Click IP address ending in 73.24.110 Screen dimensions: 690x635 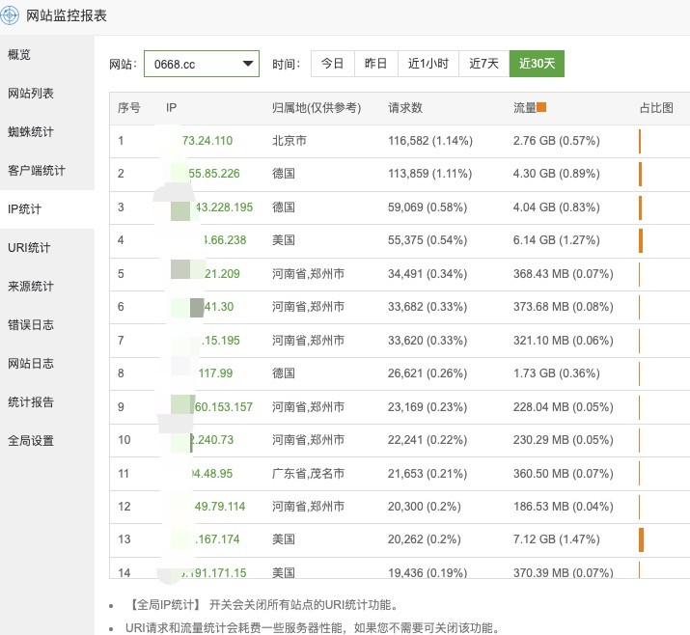pos(207,141)
